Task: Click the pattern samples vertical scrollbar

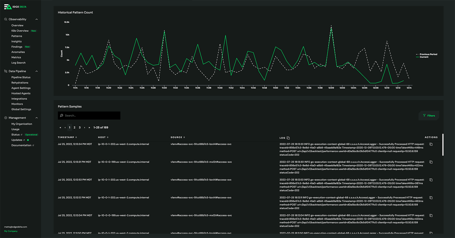Action: click(x=443, y=145)
